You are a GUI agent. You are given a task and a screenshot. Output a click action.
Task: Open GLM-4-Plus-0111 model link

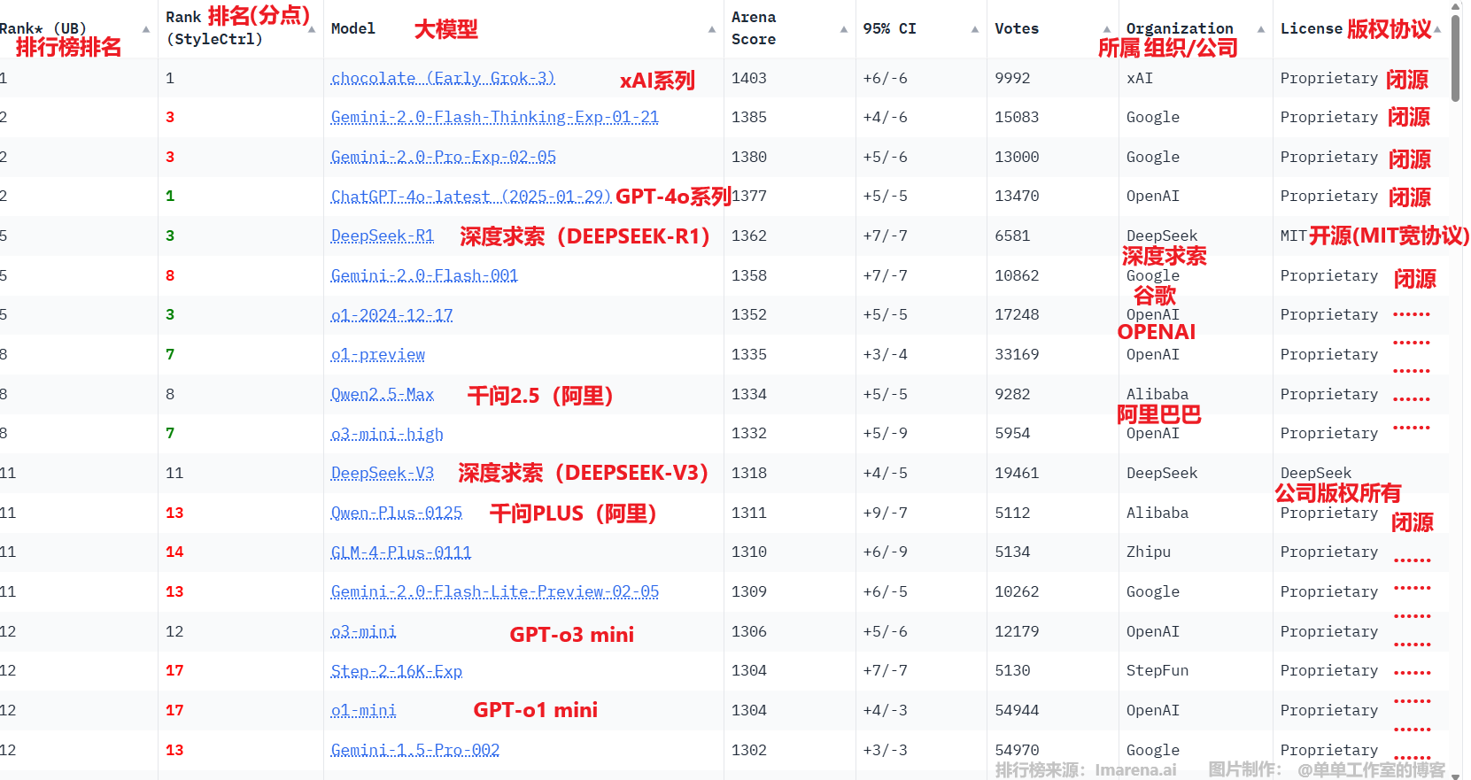coord(400,552)
